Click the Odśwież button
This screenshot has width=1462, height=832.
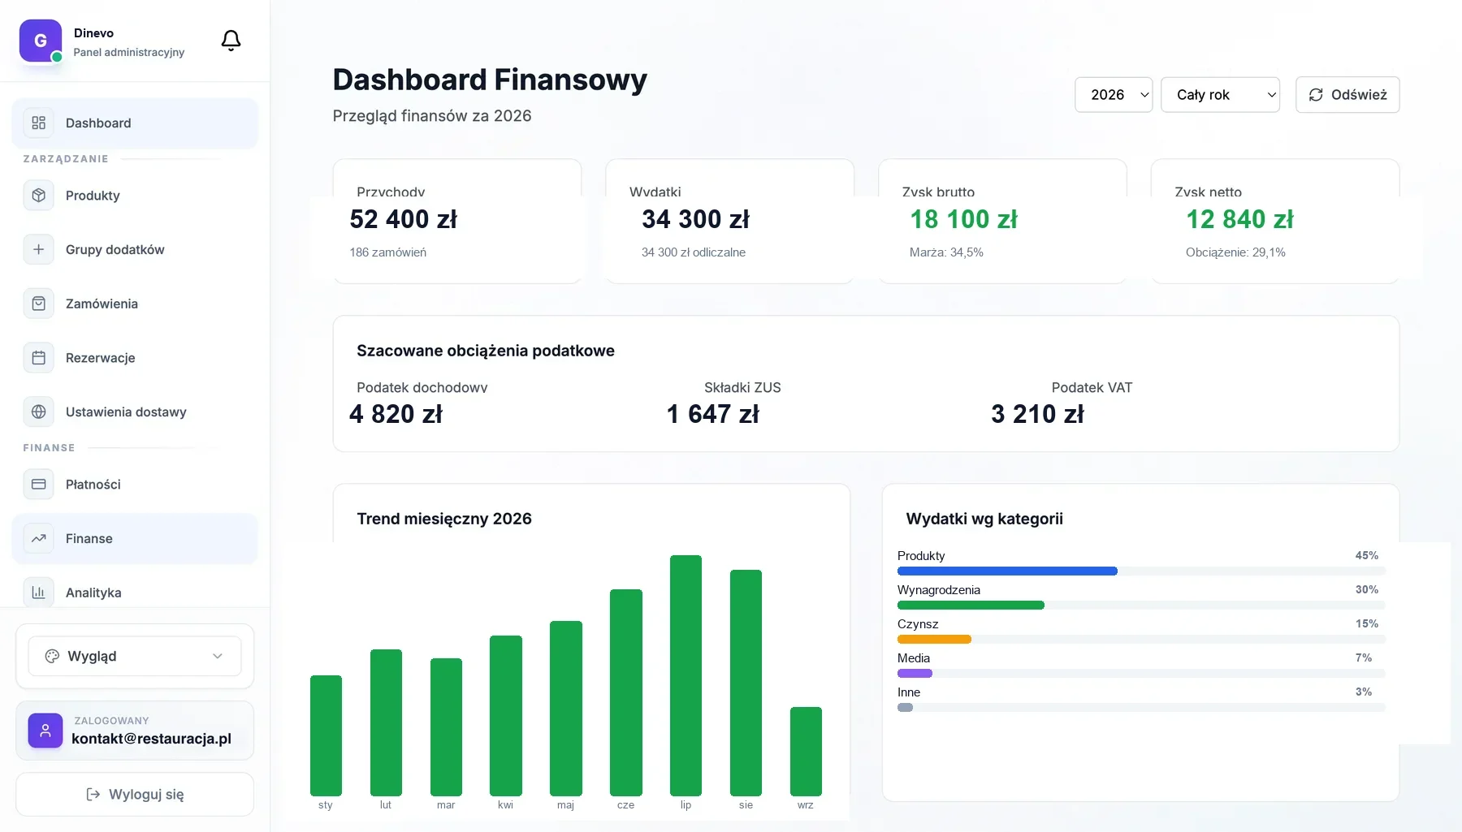(x=1347, y=95)
